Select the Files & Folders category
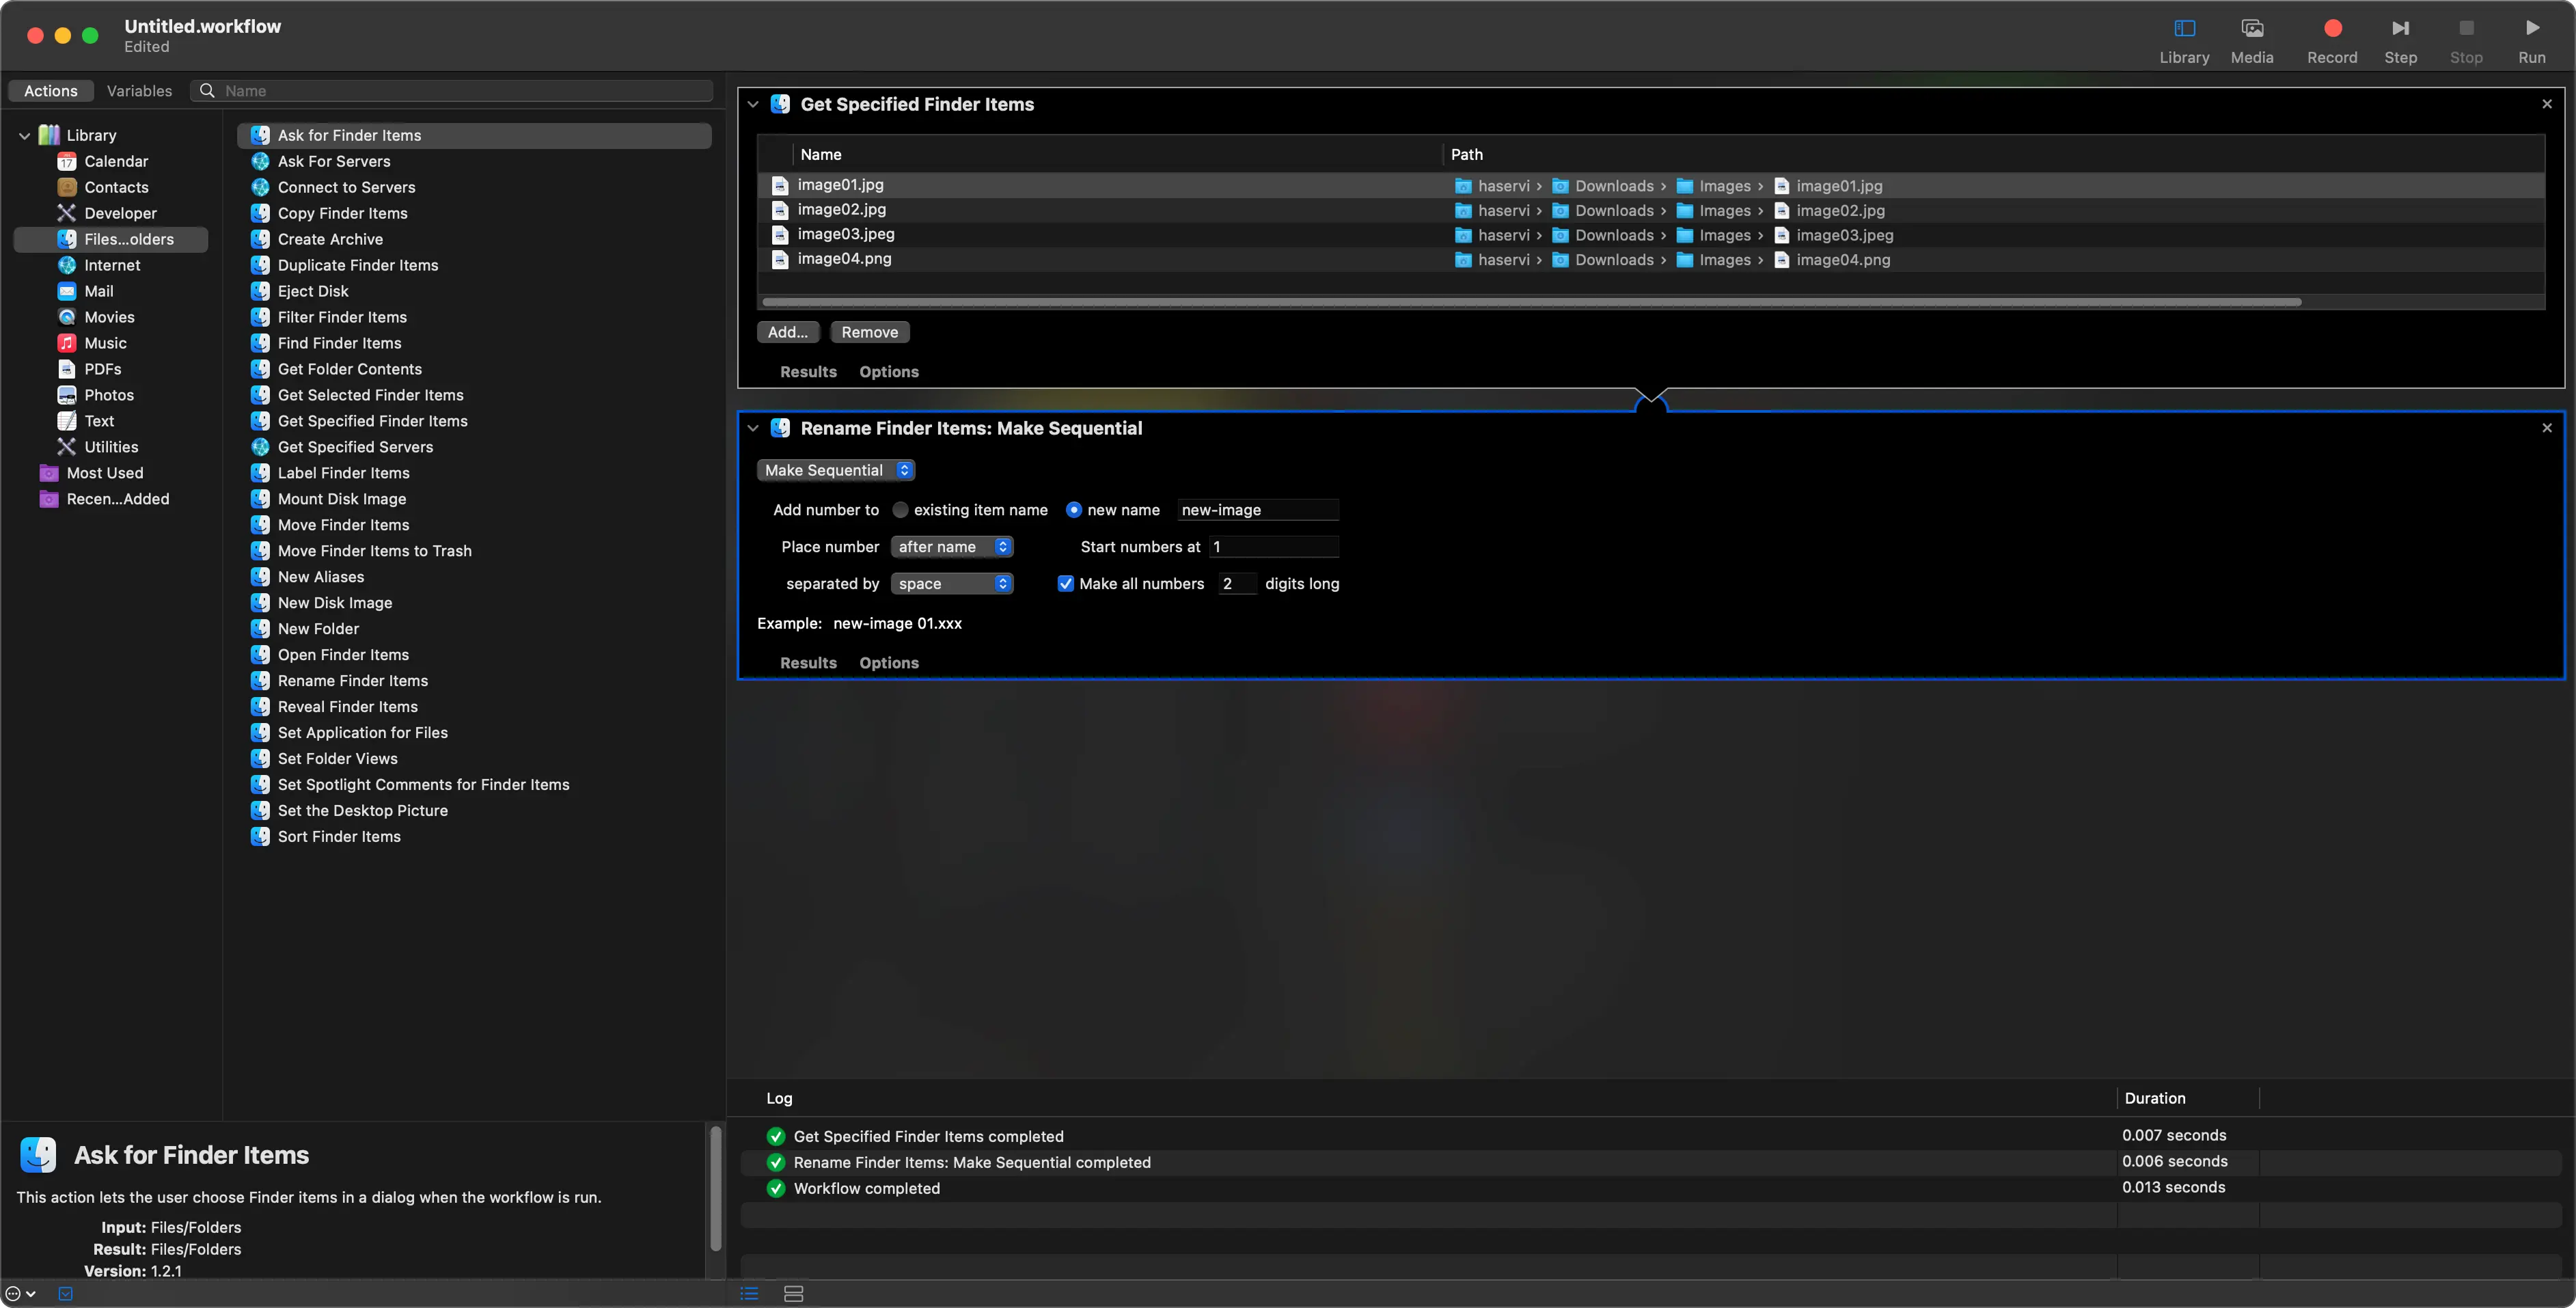The image size is (2576, 1308). tap(111, 239)
